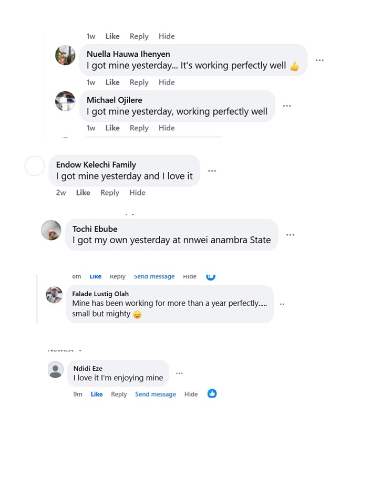Click Michael Ojilere's avatar
The image size is (371, 478).
[65, 101]
